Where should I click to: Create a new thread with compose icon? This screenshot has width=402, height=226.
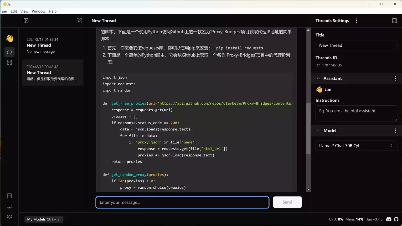[x=79, y=21]
